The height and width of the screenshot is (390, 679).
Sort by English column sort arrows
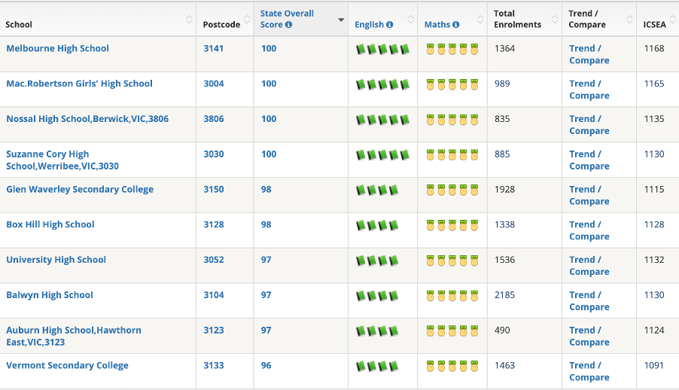click(x=410, y=20)
